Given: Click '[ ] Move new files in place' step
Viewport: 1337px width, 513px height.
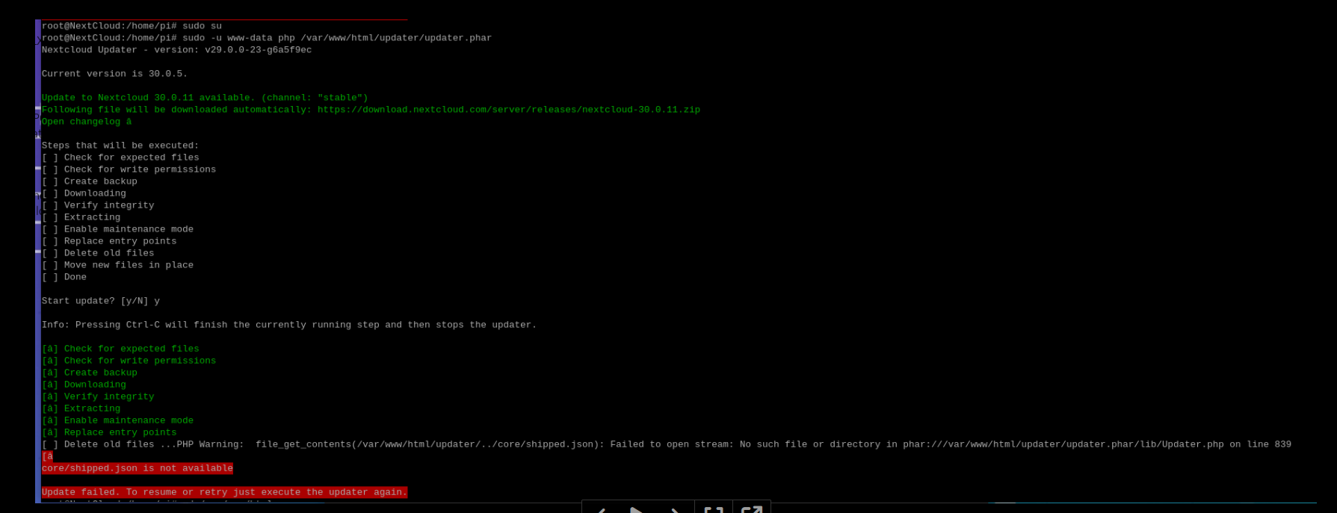Looking at the screenshot, I should click(117, 265).
